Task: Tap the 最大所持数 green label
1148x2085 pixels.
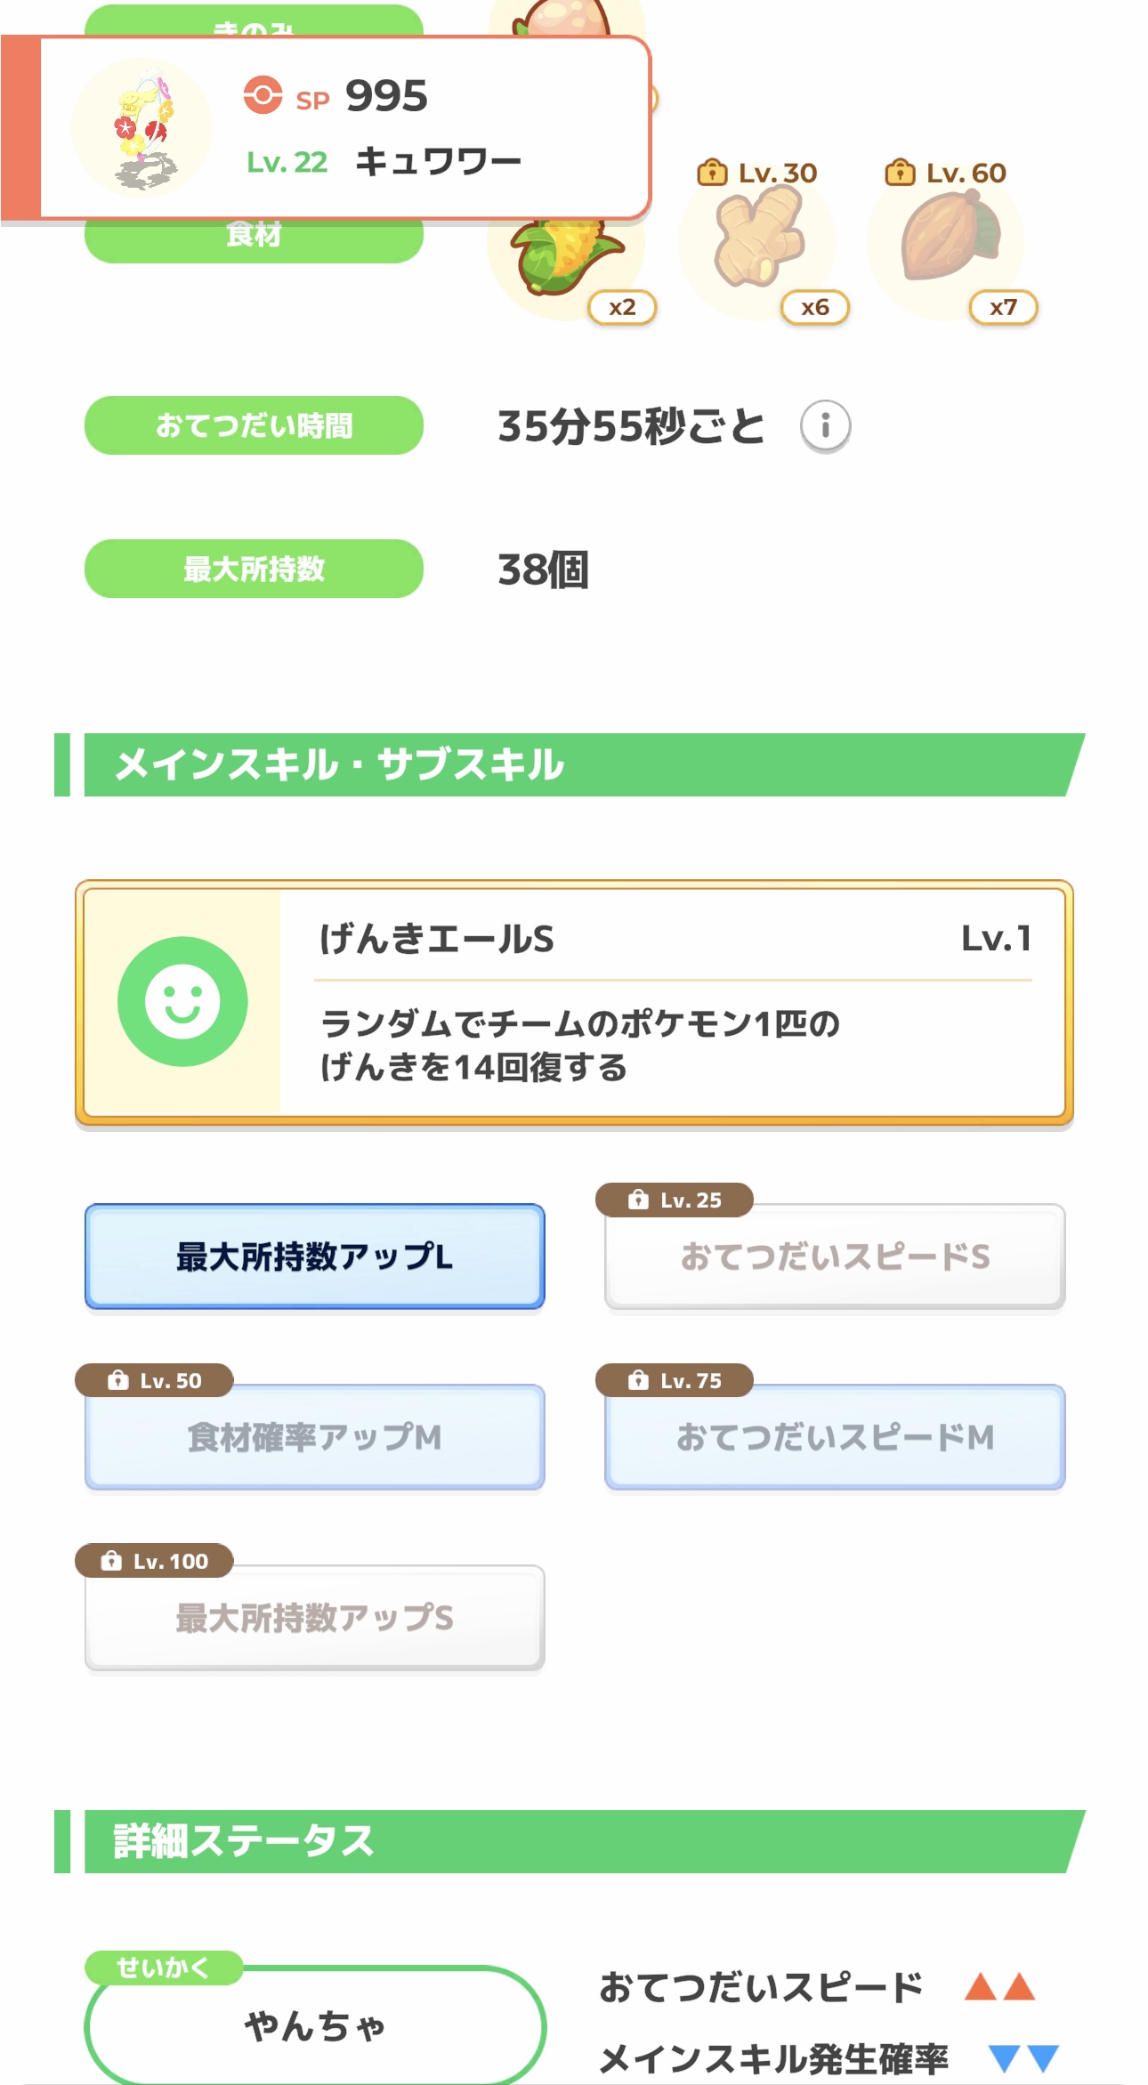Action: point(254,569)
